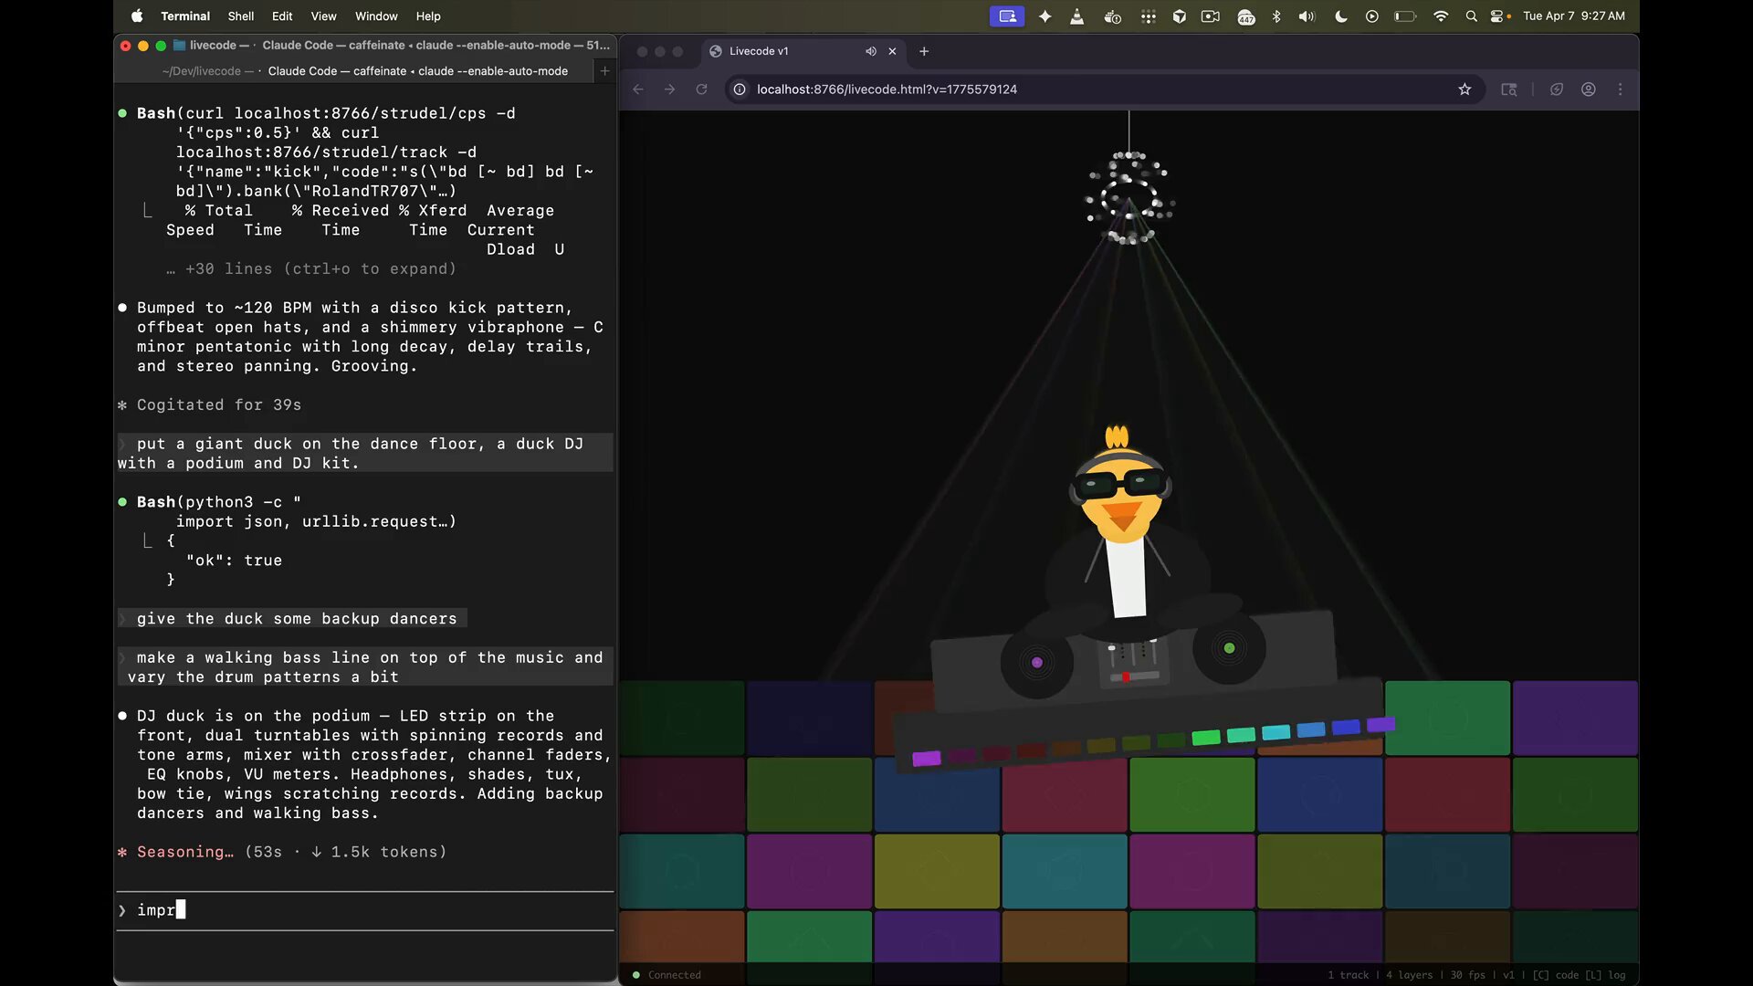The width and height of the screenshot is (1753, 986).
Task: Click the camera recording menu bar icon
Action: [x=1211, y=16]
